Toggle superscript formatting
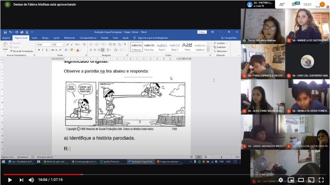Screen dimensions: 330x185 point(60,50)
